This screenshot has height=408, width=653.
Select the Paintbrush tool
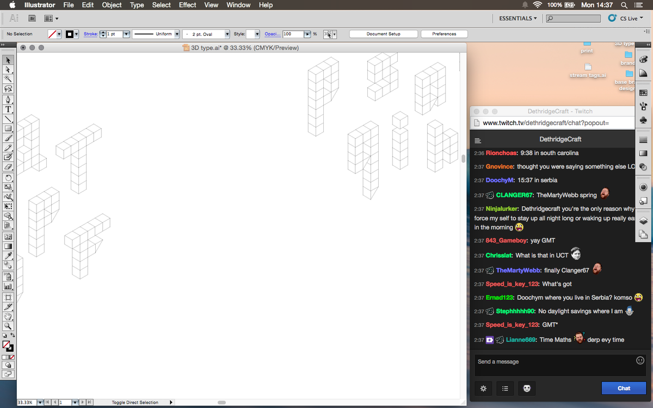[8, 137]
